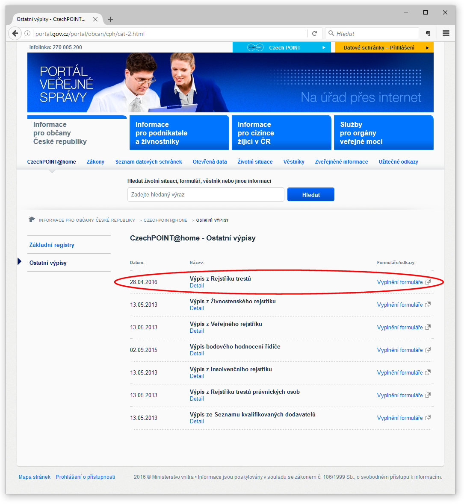The height and width of the screenshot is (504, 467).
Task: Click the Infolinka: 270 005 200 text
Action: pos(56,47)
